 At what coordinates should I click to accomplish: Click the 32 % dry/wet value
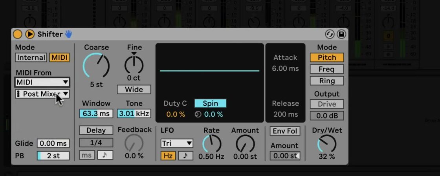[x=326, y=157]
